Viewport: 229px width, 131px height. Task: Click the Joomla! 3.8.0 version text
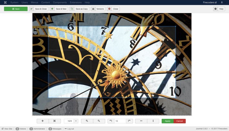point(202,129)
